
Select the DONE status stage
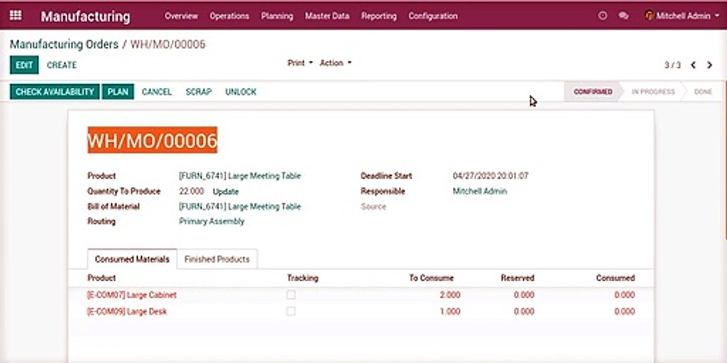click(x=703, y=92)
